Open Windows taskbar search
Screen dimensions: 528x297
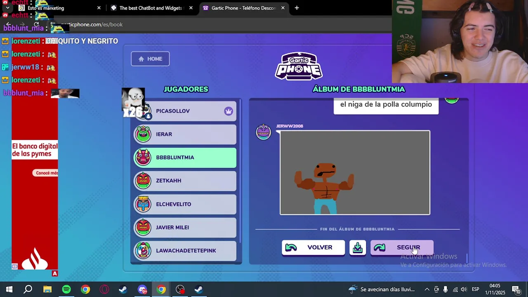click(x=28, y=289)
